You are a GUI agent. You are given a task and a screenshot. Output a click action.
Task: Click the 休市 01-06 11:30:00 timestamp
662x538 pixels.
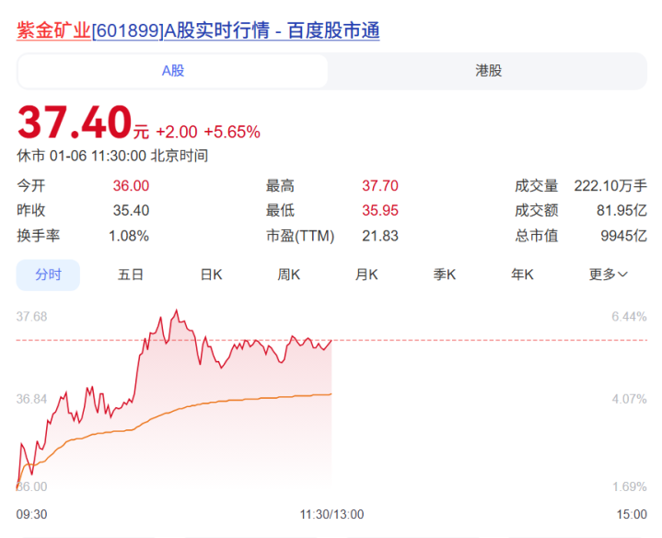coord(112,156)
